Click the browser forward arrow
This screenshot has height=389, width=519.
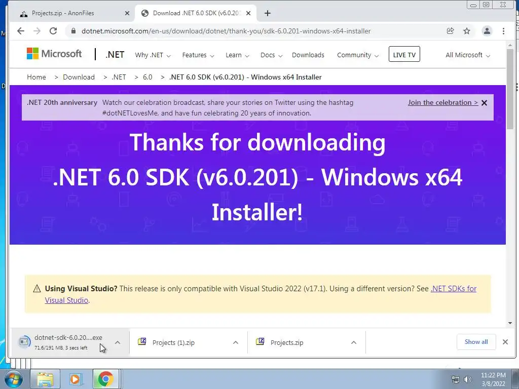(x=36, y=31)
